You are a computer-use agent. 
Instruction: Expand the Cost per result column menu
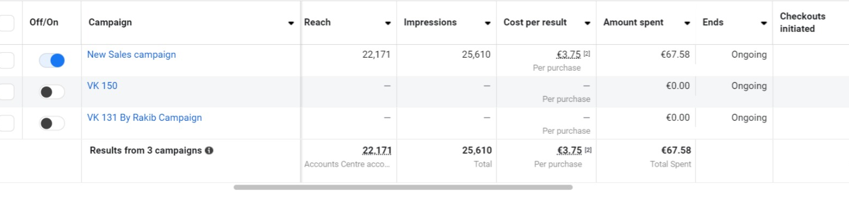point(587,23)
